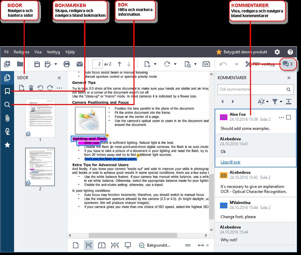Expand the Recognize dropdown arrow

(x=195, y=64)
